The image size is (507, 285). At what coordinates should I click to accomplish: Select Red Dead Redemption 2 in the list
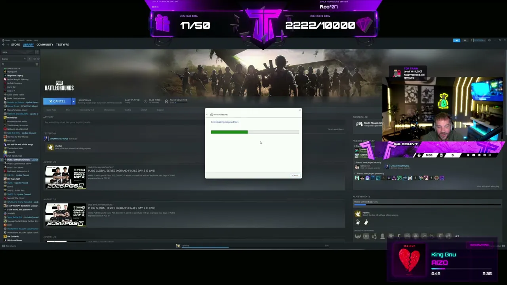click(x=18, y=171)
